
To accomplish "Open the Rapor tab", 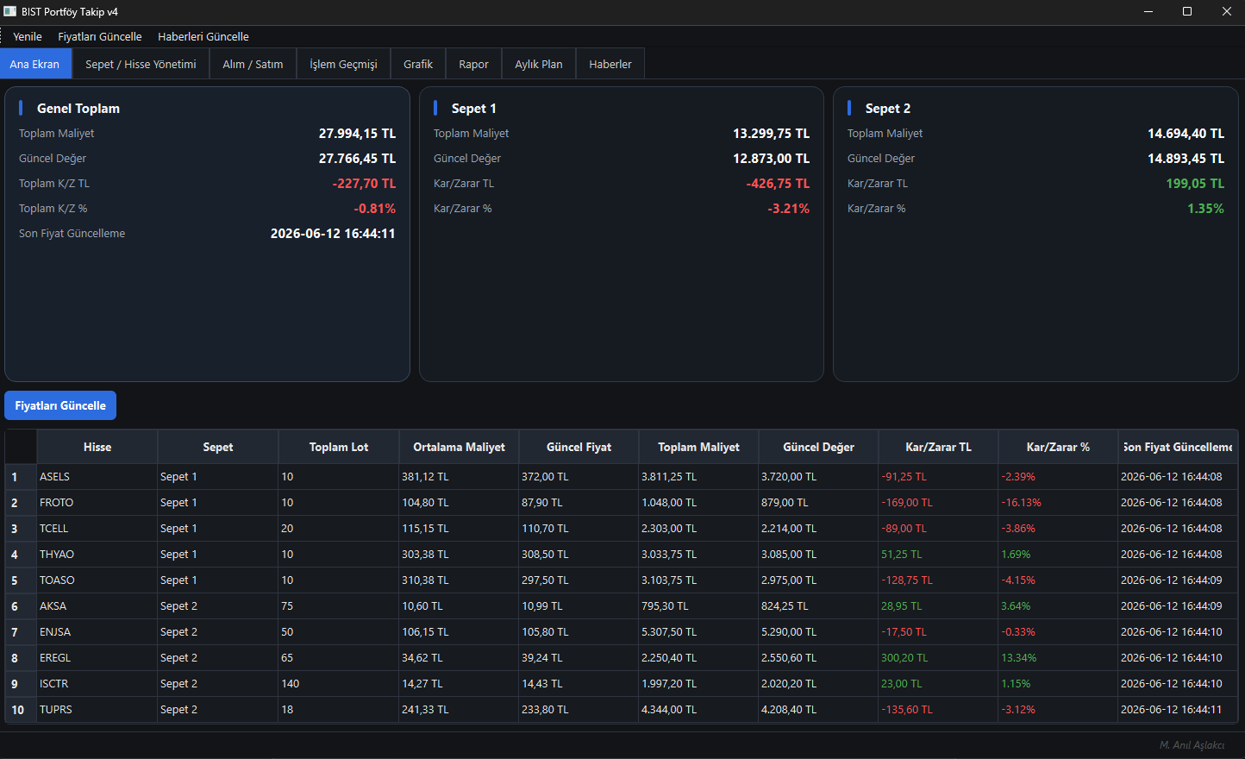I will tap(473, 64).
